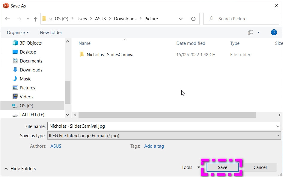Sort by Type column header
Viewport: 283px width, 177px height.
235,43
